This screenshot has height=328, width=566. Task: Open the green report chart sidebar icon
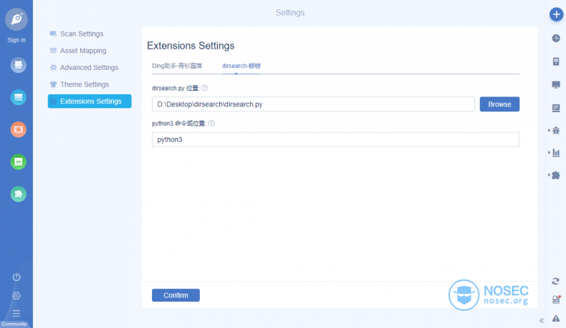[x=18, y=162]
